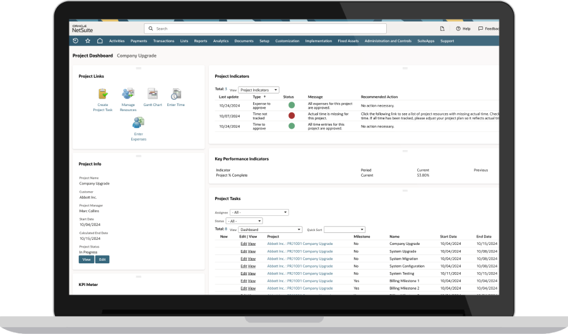The height and width of the screenshot is (334, 568).
Task: Click the Enter Time clock icon
Action: point(176,94)
